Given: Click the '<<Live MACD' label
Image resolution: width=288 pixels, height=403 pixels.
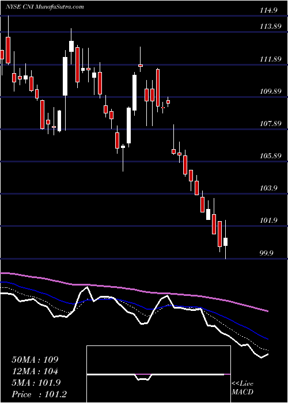Looking at the screenshot, I should coord(242,388).
